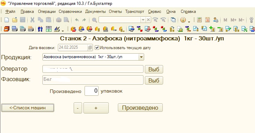Click the green plus coins icon
Screen dimensions: 255x133
pyautogui.click(x=212, y=29)
